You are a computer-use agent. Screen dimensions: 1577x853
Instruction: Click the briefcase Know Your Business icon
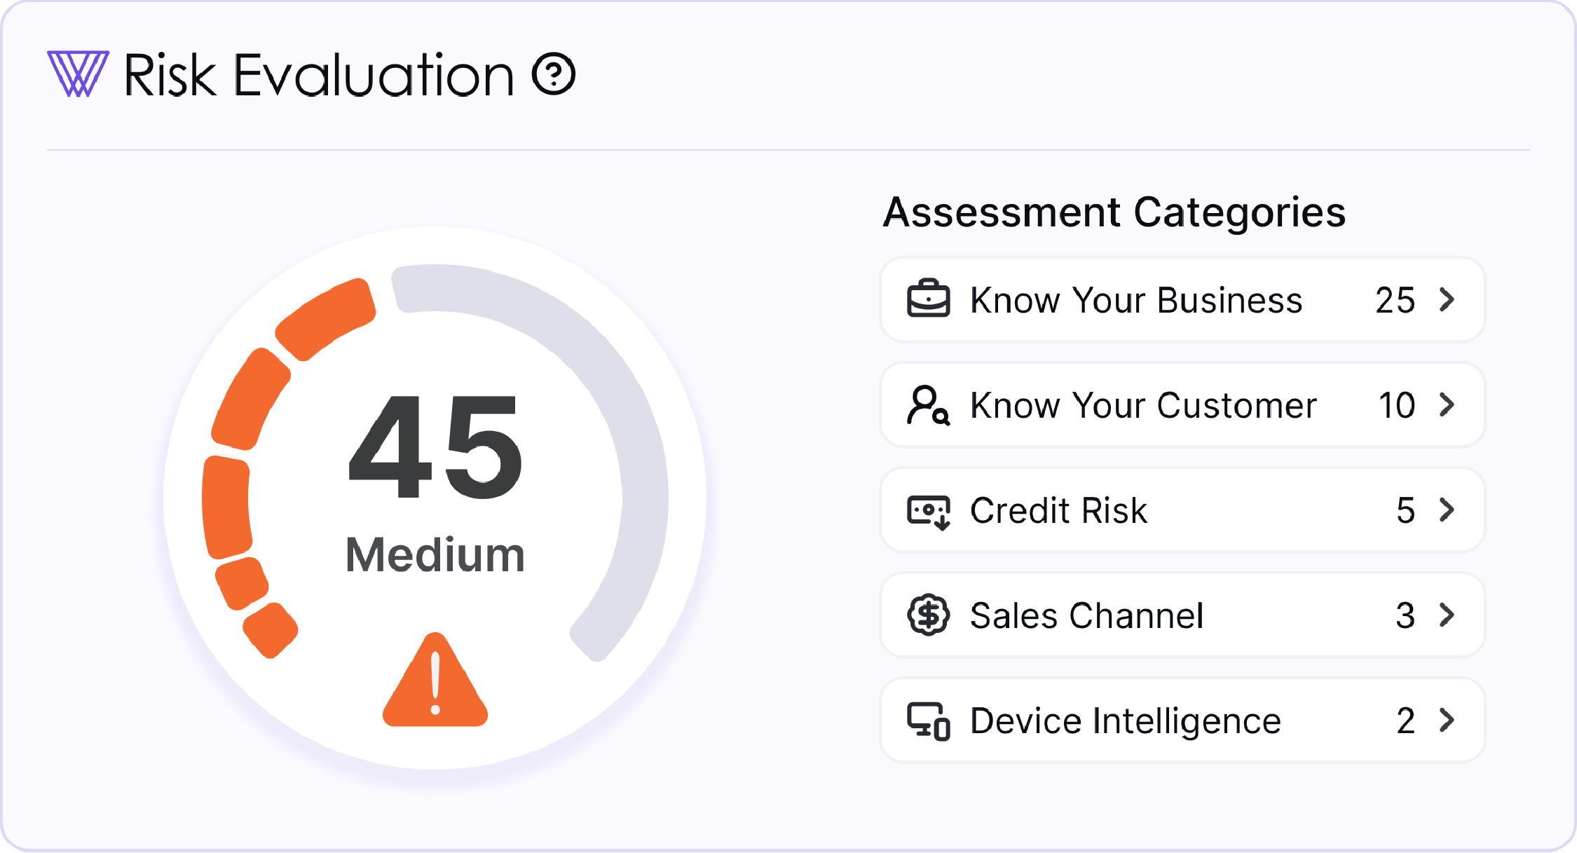pos(928,299)
